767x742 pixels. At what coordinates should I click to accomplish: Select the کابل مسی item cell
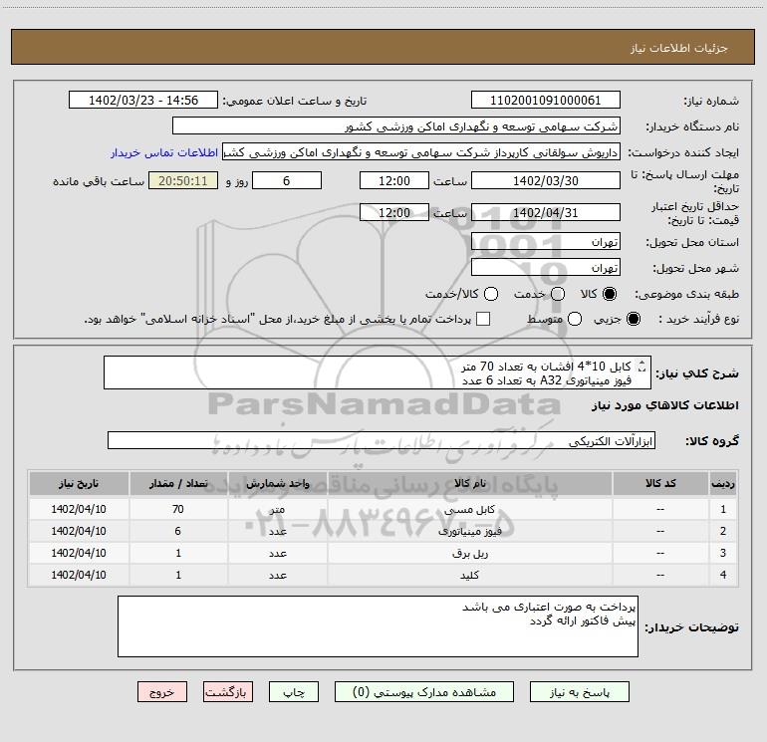coord(469,509)
